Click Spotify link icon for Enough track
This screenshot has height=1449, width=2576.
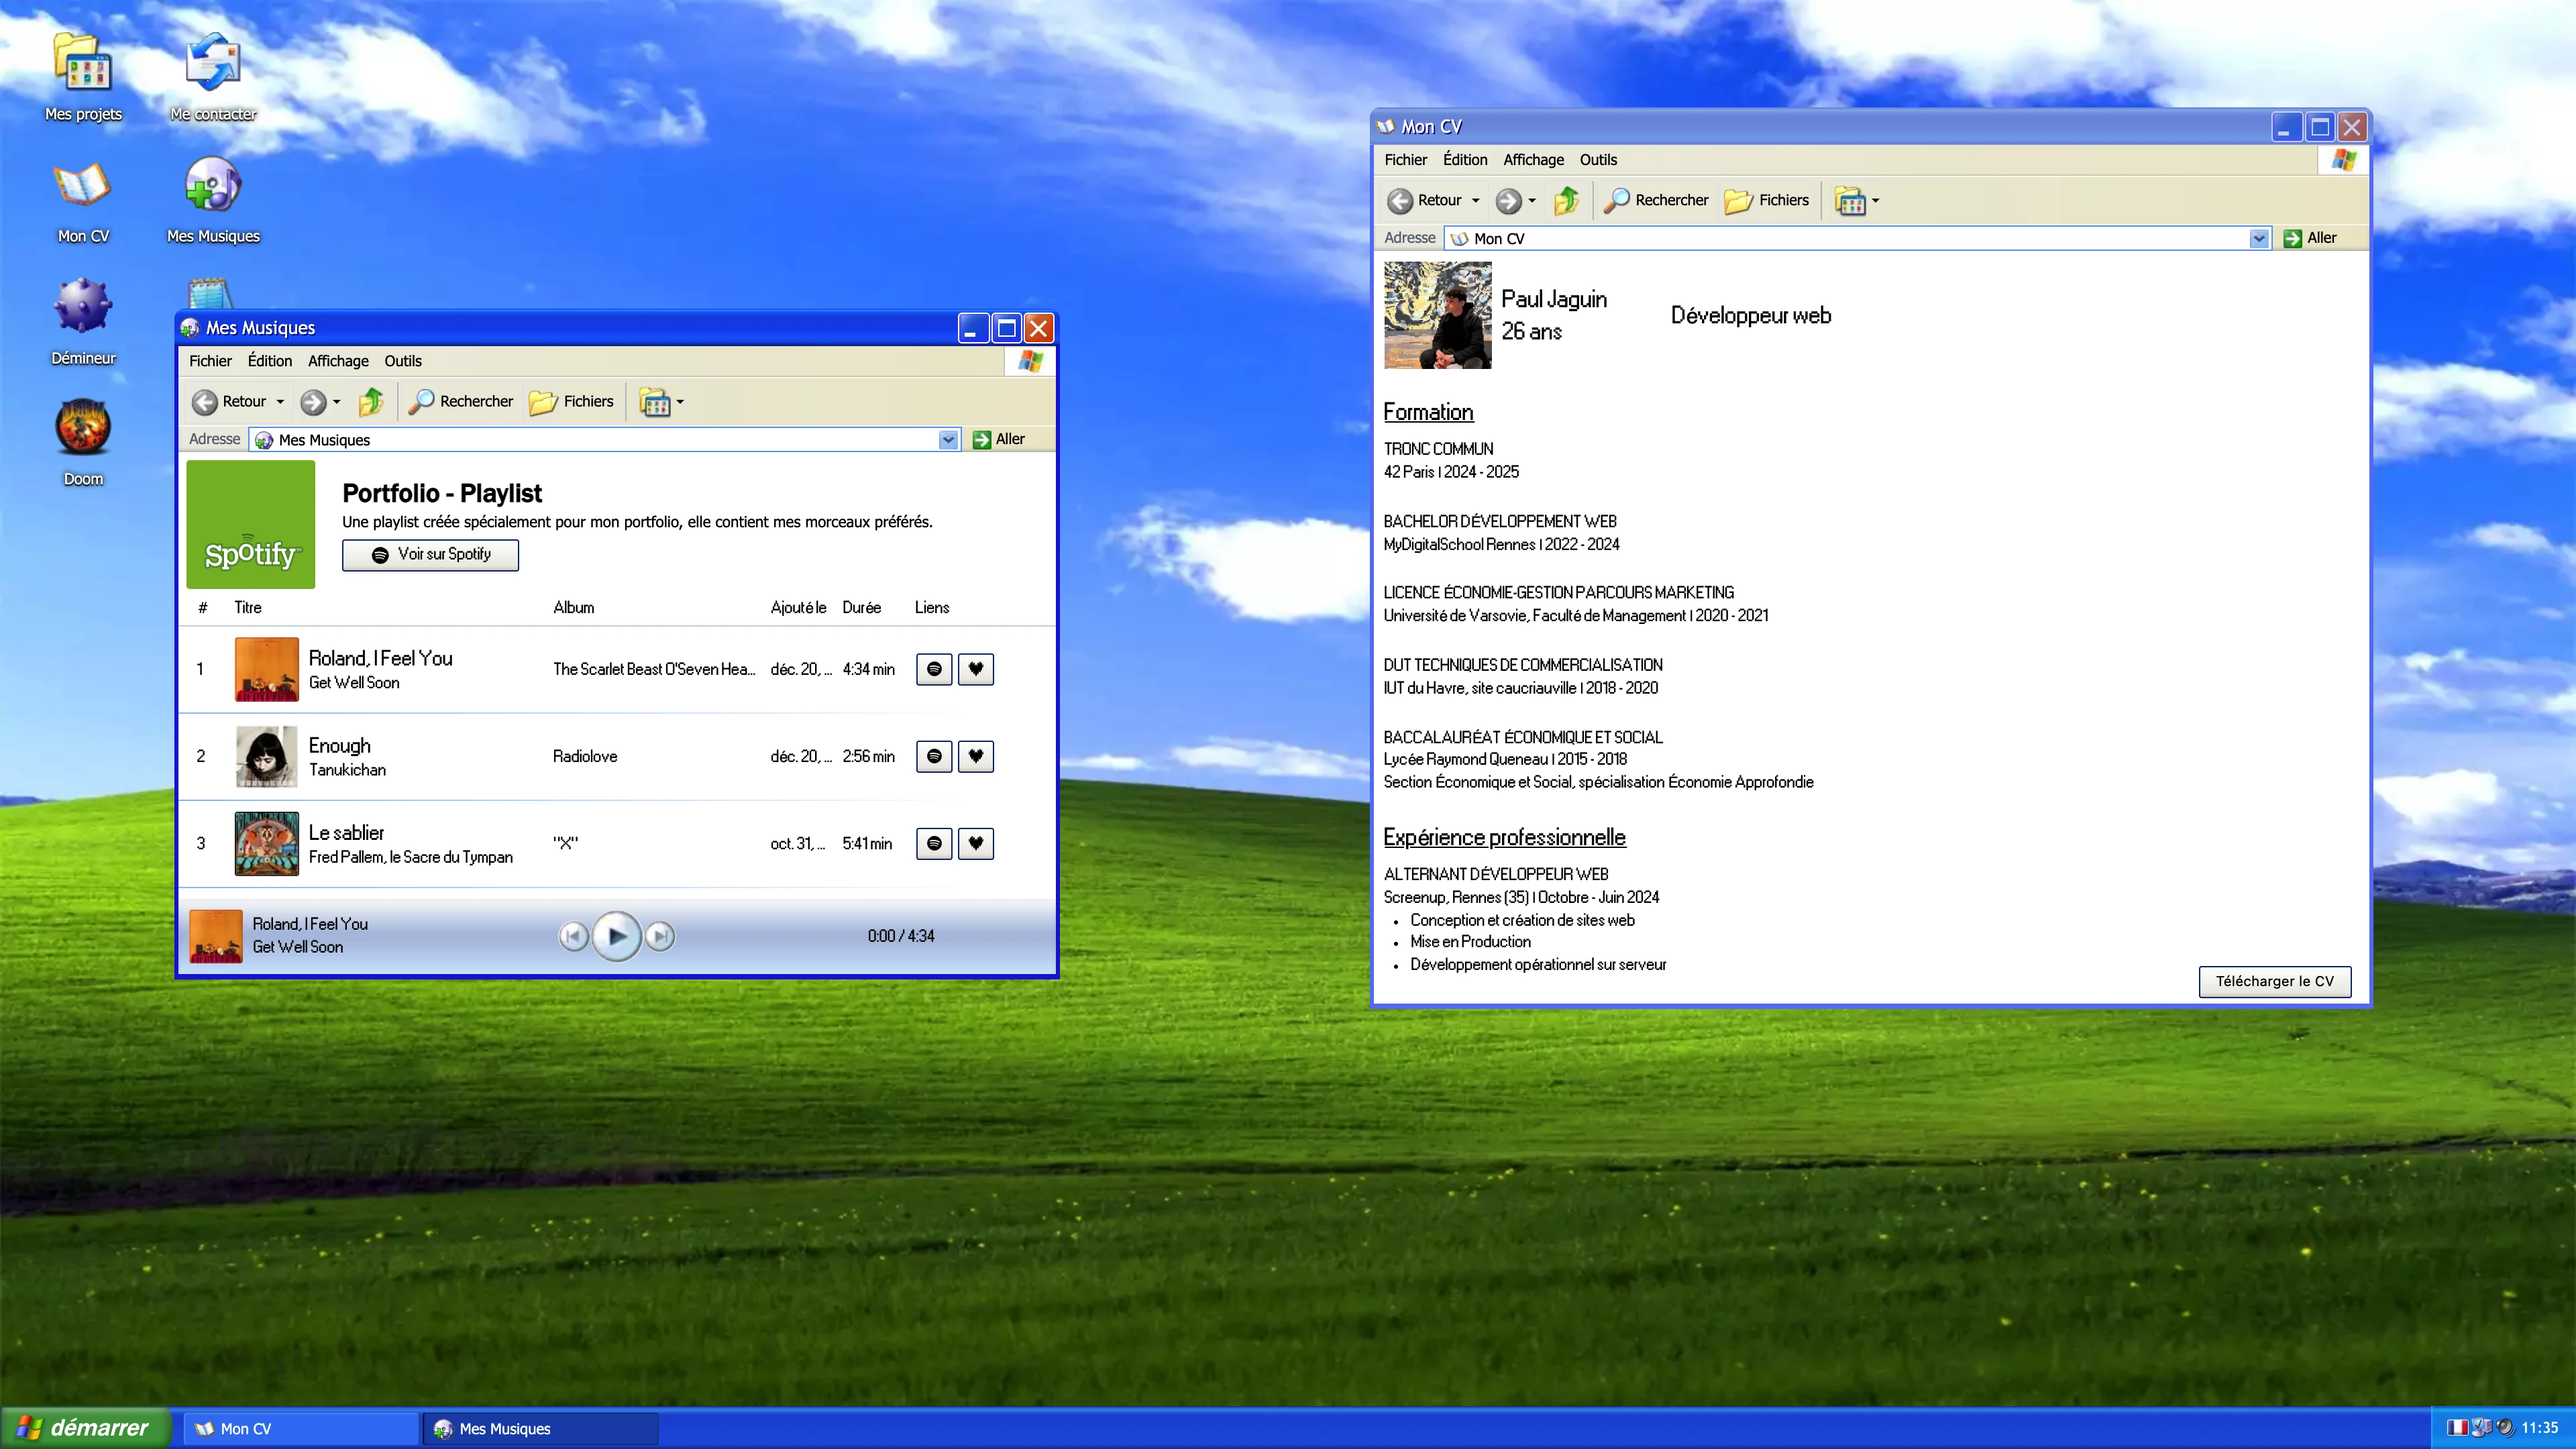pyautogui.click(x=933, y=756)
